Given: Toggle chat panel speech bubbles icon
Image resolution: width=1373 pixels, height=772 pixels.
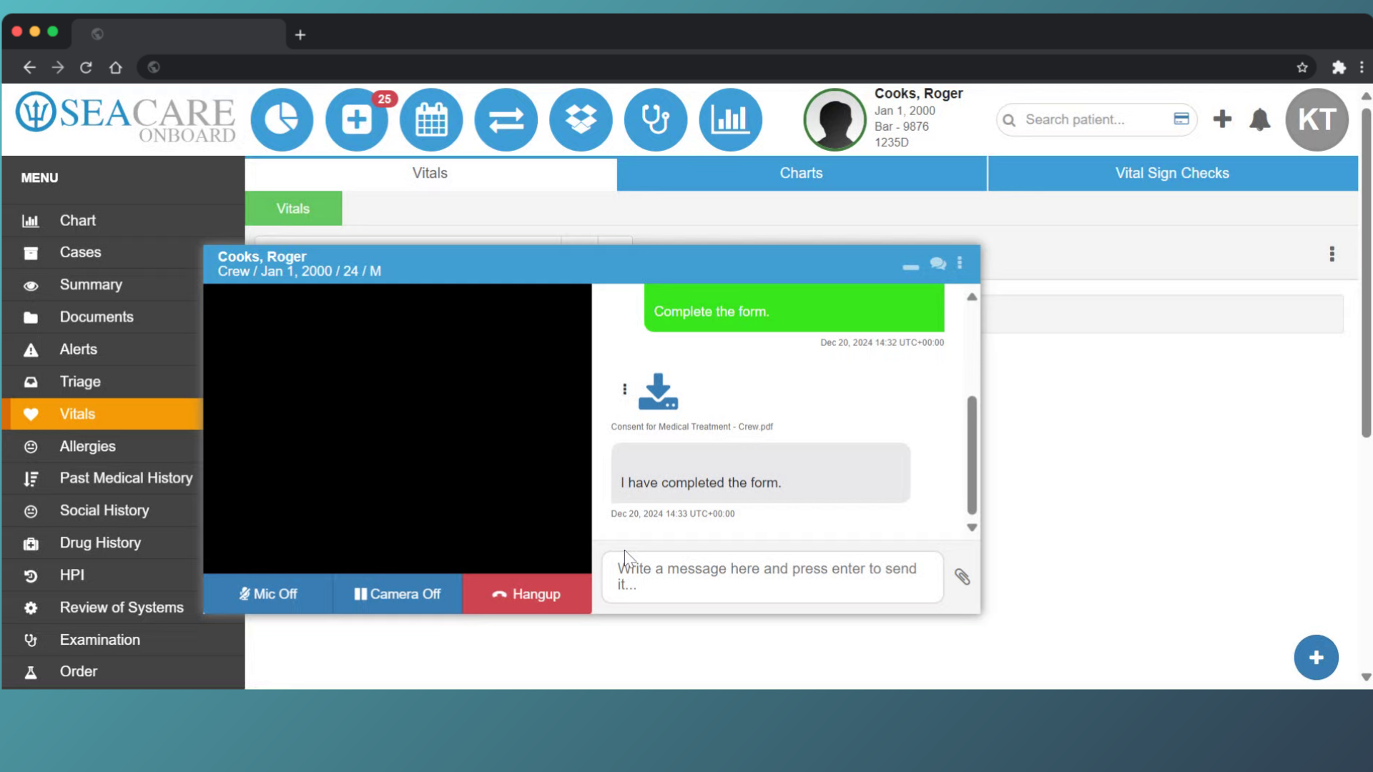Looking at the screenshot, I should click(938, 264).
